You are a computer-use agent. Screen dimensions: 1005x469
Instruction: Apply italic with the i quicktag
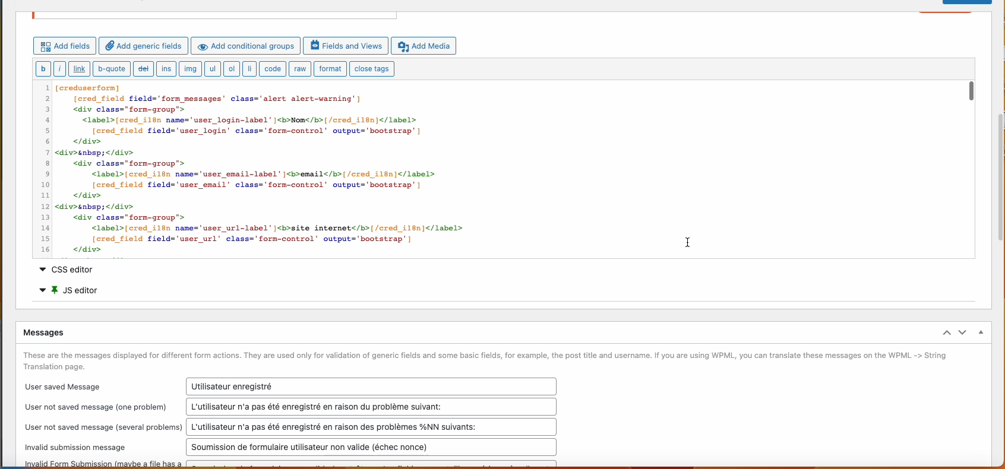[60, 69]
